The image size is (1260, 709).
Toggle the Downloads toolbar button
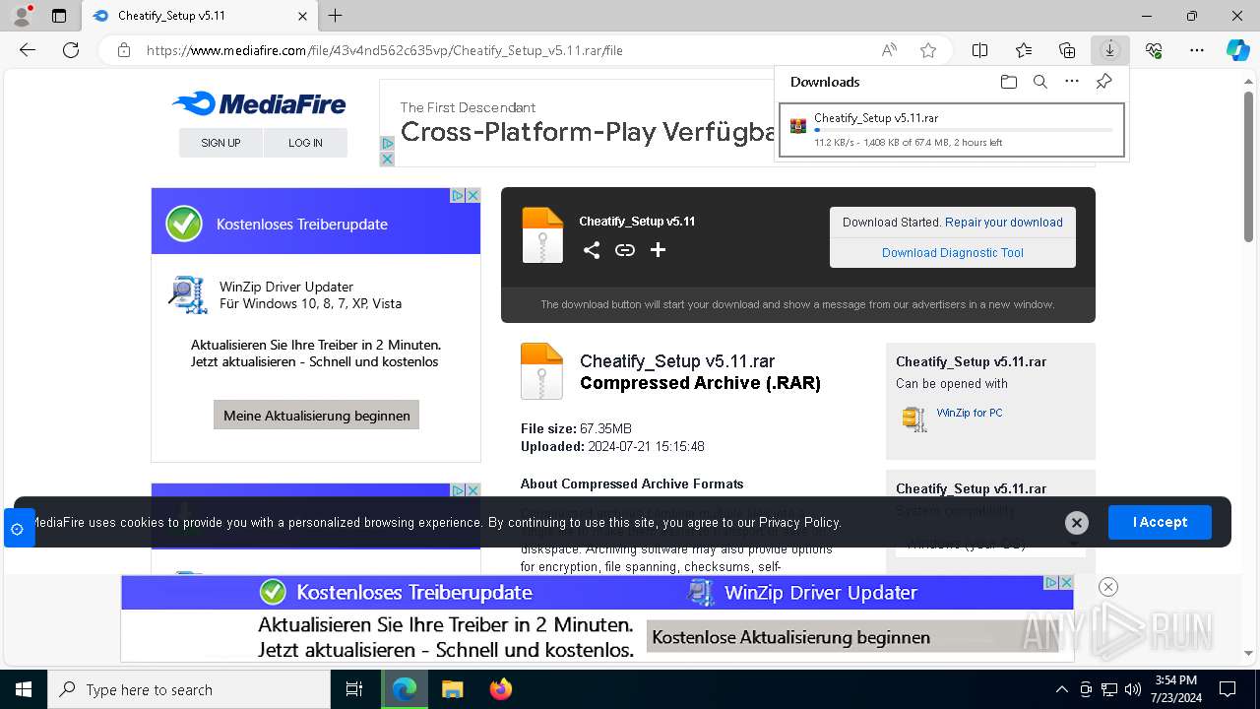click(1110, 50)
